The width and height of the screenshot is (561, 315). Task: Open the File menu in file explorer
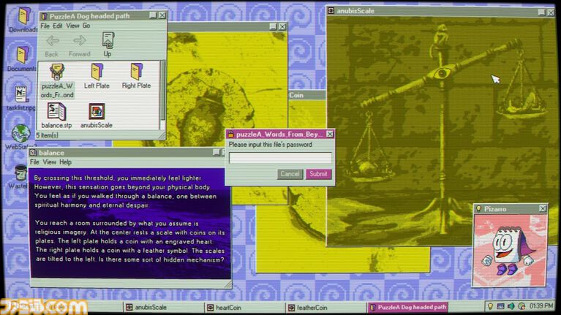pos(45,26)
